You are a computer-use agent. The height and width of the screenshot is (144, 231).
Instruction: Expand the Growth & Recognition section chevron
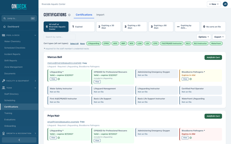[x=35, y=133]
